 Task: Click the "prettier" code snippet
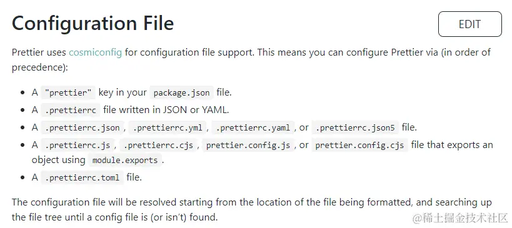68,92
